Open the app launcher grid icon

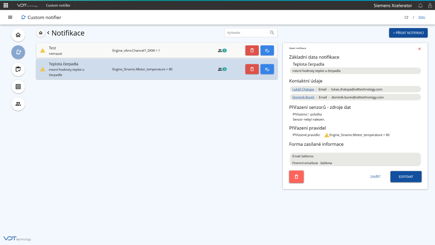(6, 5)
